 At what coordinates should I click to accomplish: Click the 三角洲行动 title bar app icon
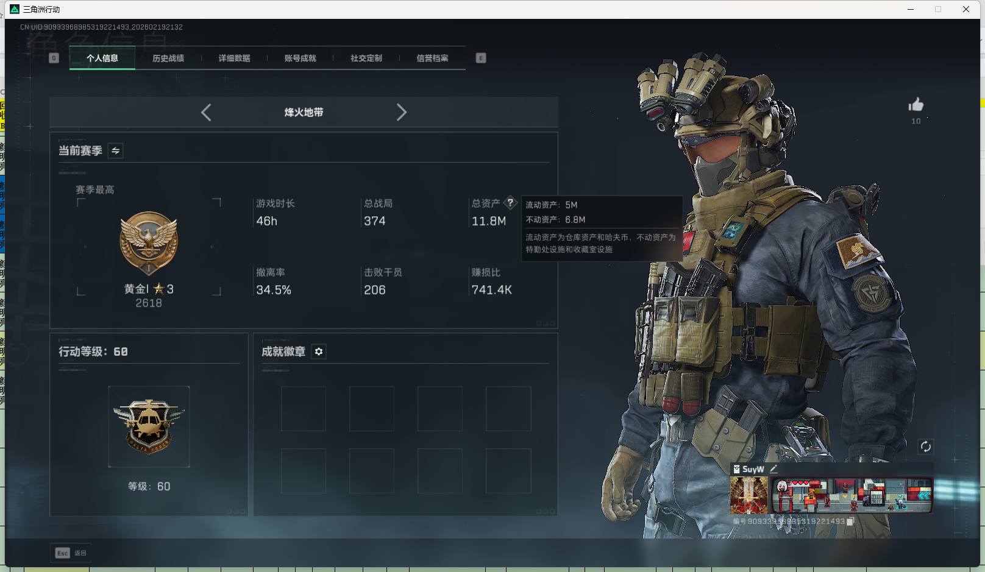click(15, 9)
